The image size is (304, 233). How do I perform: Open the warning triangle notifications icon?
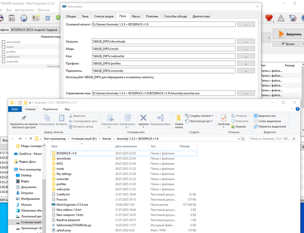(281, 18)
